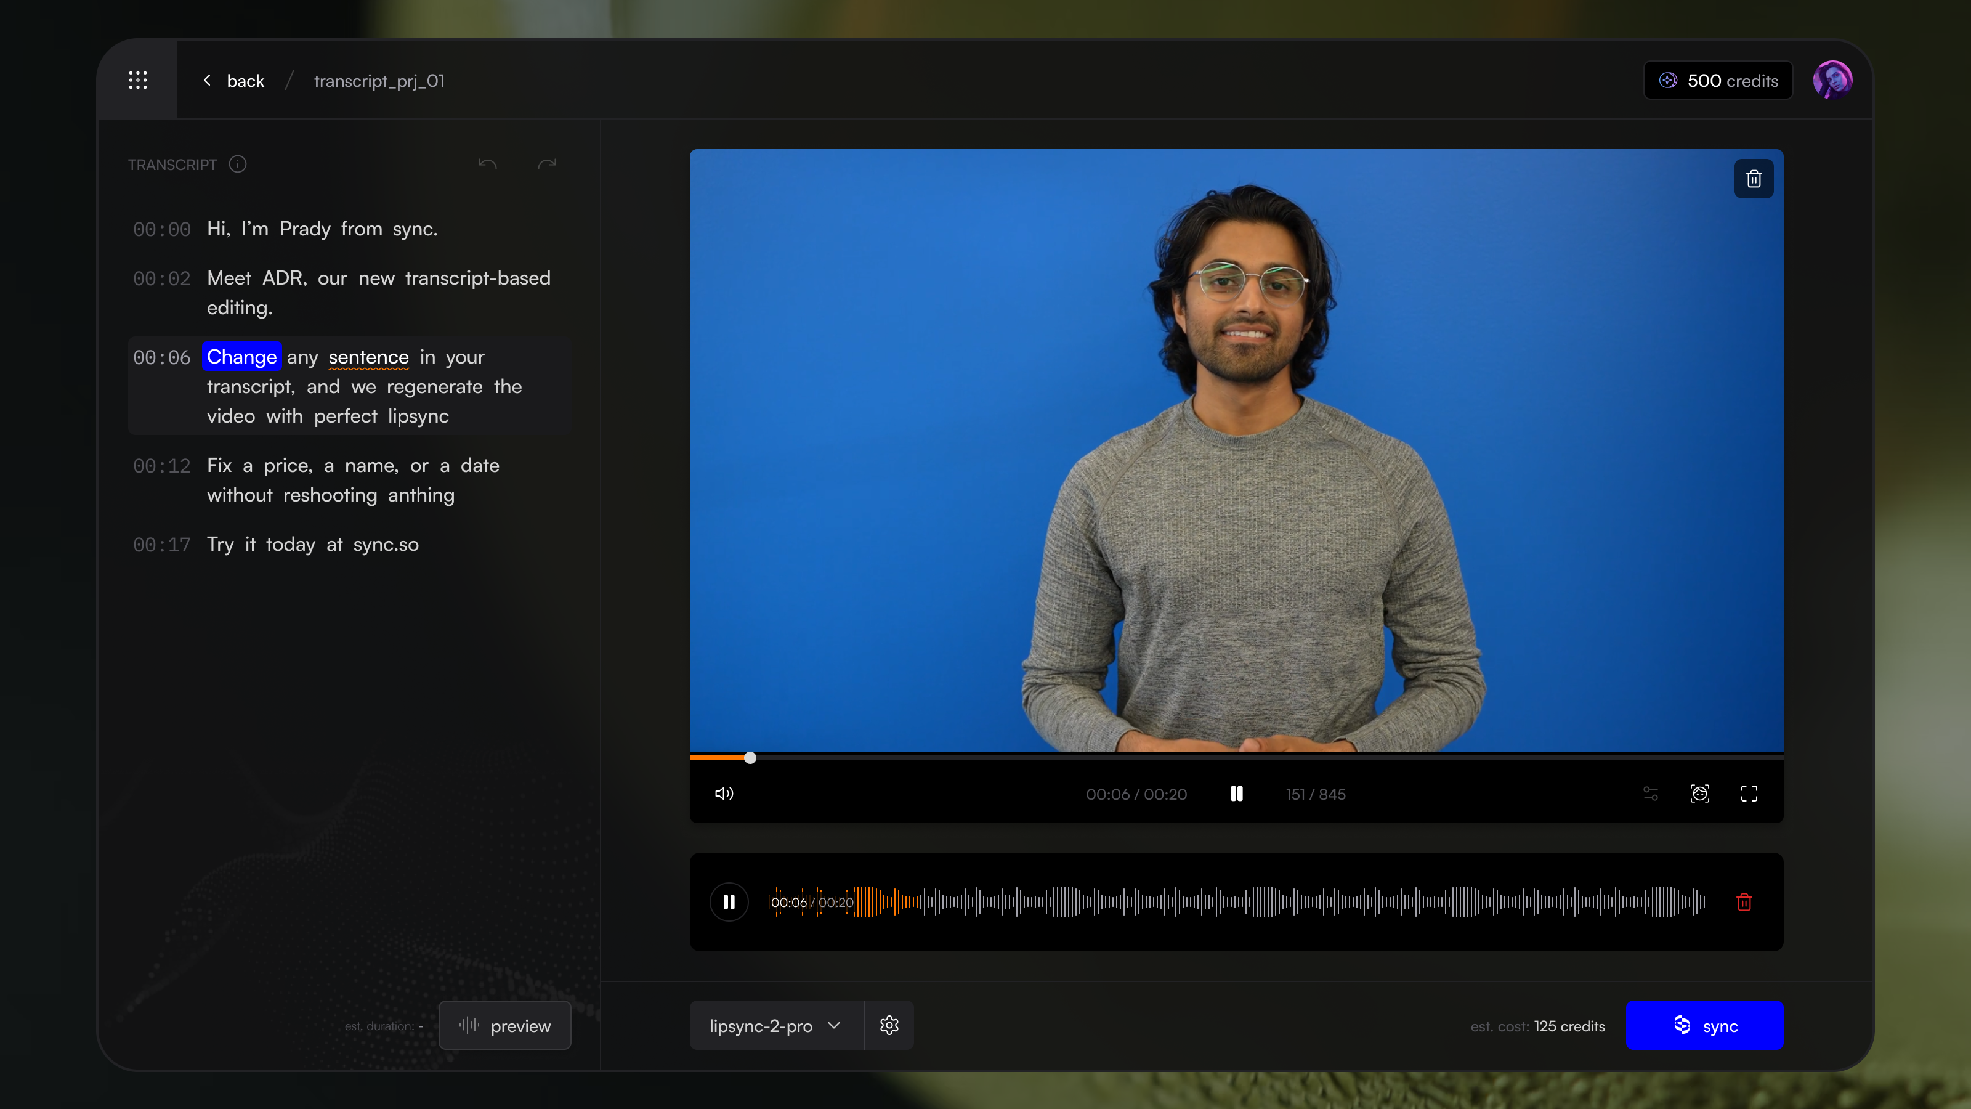The image size is (1971, 1109).
Task: Open the 500 credits badge
Action: tap(1718, 80)
